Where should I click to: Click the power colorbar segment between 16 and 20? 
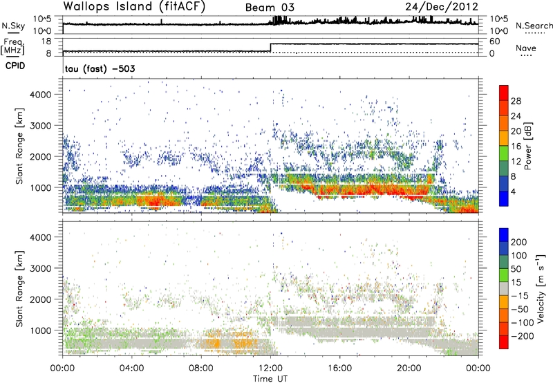(x=504, y=138)
